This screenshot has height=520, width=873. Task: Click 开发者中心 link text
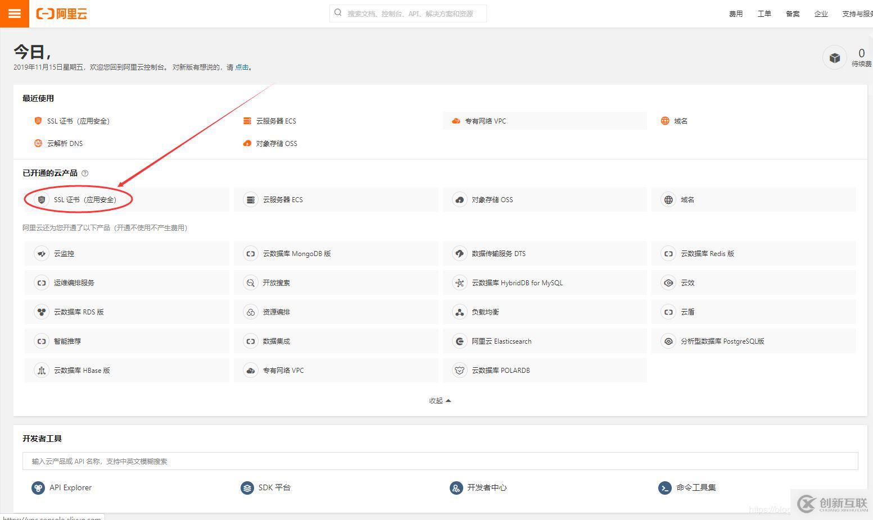click(487, 488)
